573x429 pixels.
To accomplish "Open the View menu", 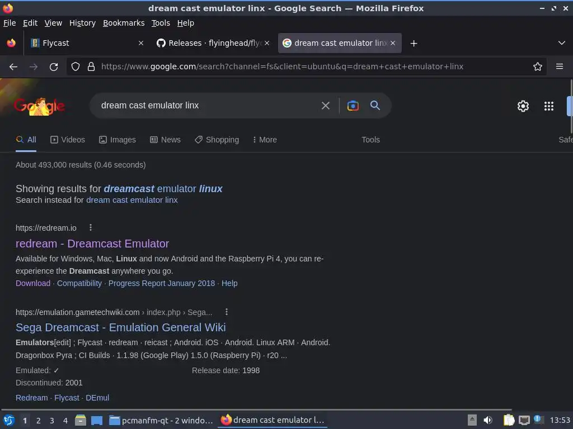I will click(53, 23).
